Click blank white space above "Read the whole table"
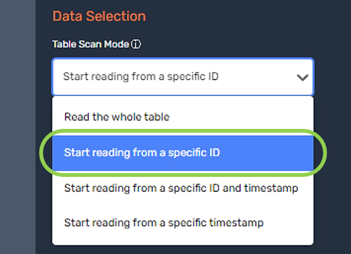 (x=183, y=103)
